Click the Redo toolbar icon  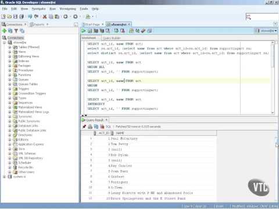pos(36,17)
